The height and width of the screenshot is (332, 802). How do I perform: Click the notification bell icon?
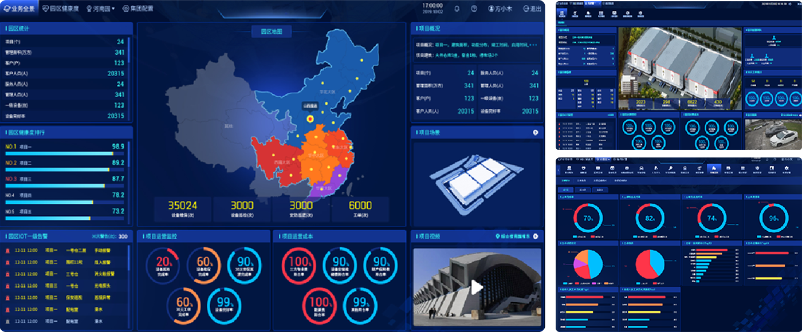(457, 9)
